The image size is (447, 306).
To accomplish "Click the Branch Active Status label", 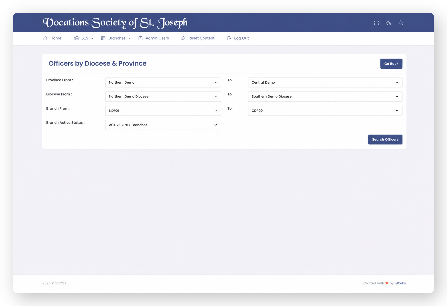I will [x=65, y=123].
